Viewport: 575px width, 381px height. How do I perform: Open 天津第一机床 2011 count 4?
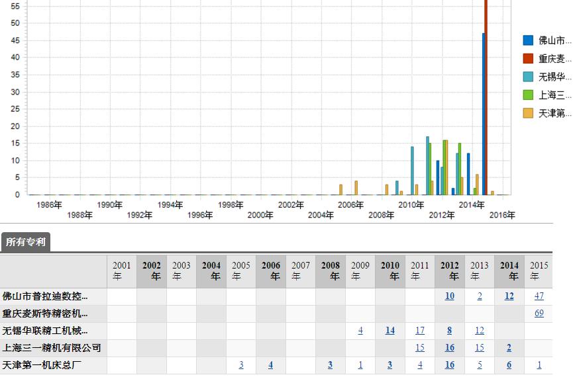420,365
